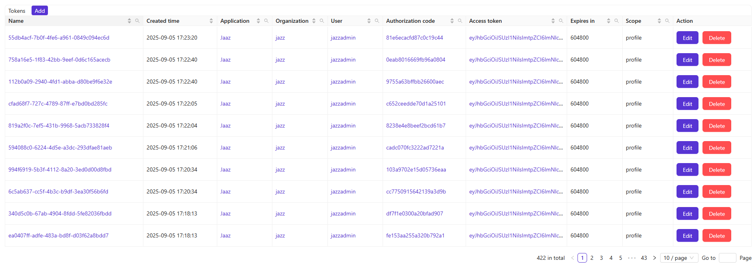Screen dimensions: 756x267
Task: Jump to page 5 in pagination
Action: click(x=621, y=258)
